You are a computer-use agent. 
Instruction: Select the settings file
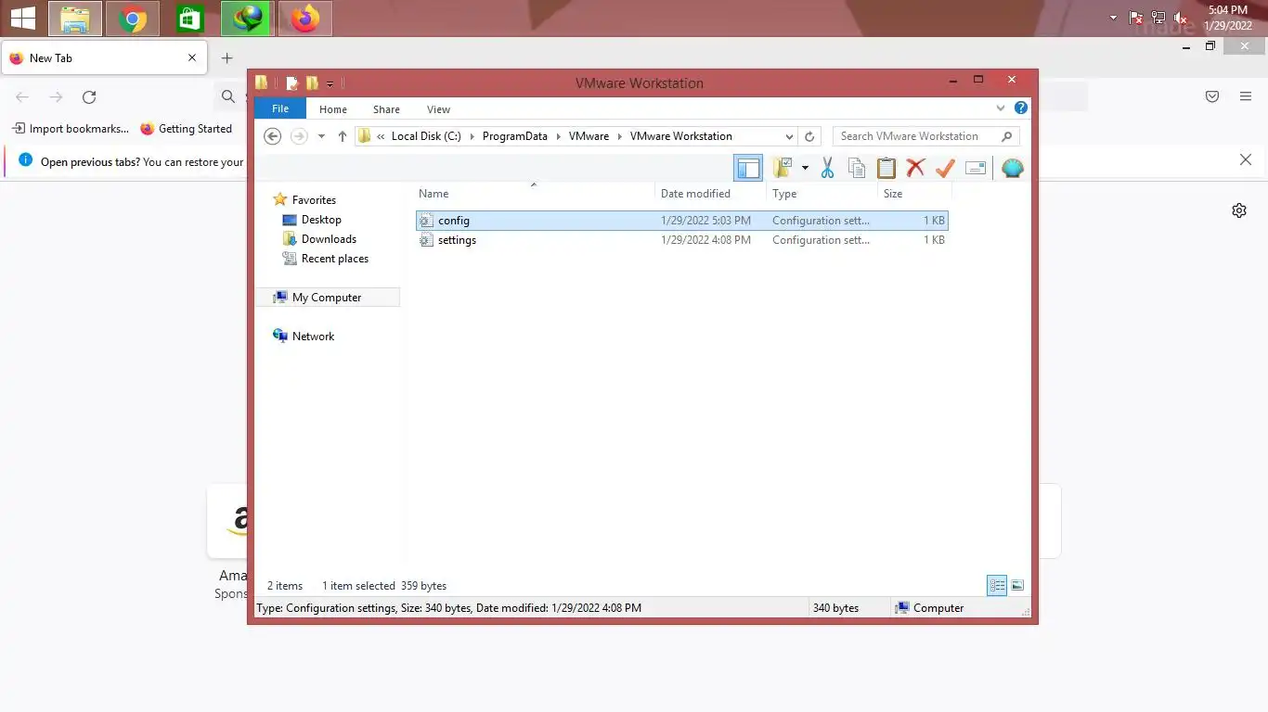[682, 240]
